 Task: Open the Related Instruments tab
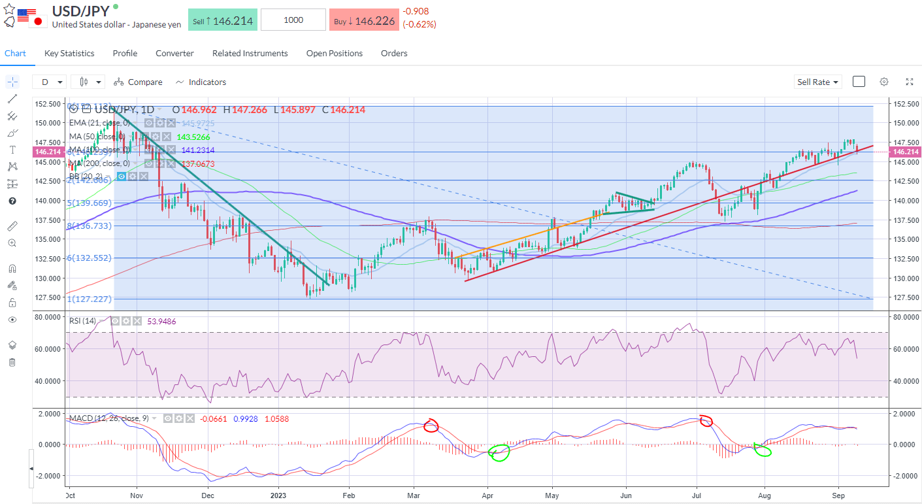(250, 53)
